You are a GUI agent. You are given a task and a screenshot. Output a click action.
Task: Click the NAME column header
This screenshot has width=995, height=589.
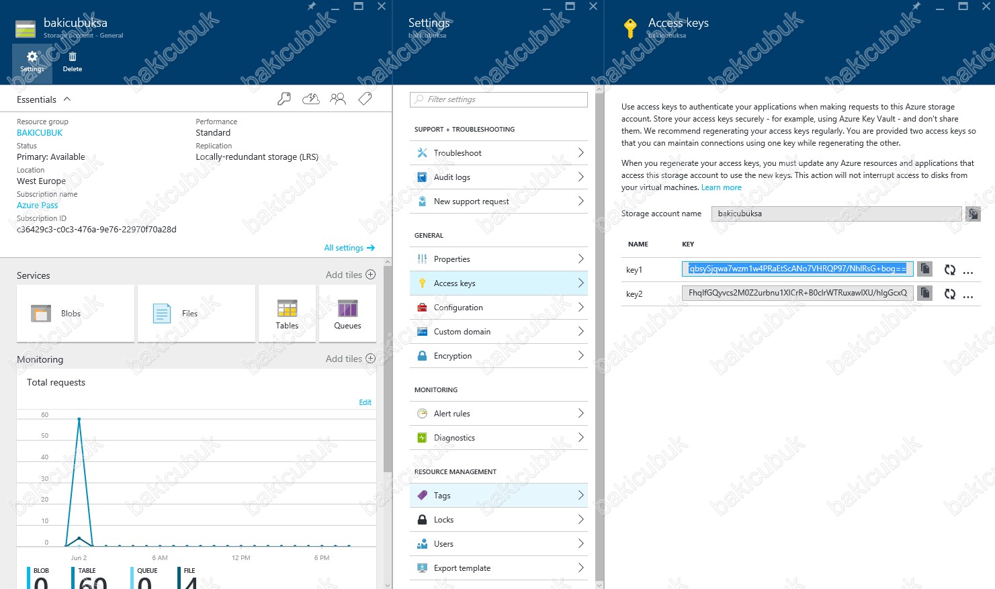click(638, 244)
